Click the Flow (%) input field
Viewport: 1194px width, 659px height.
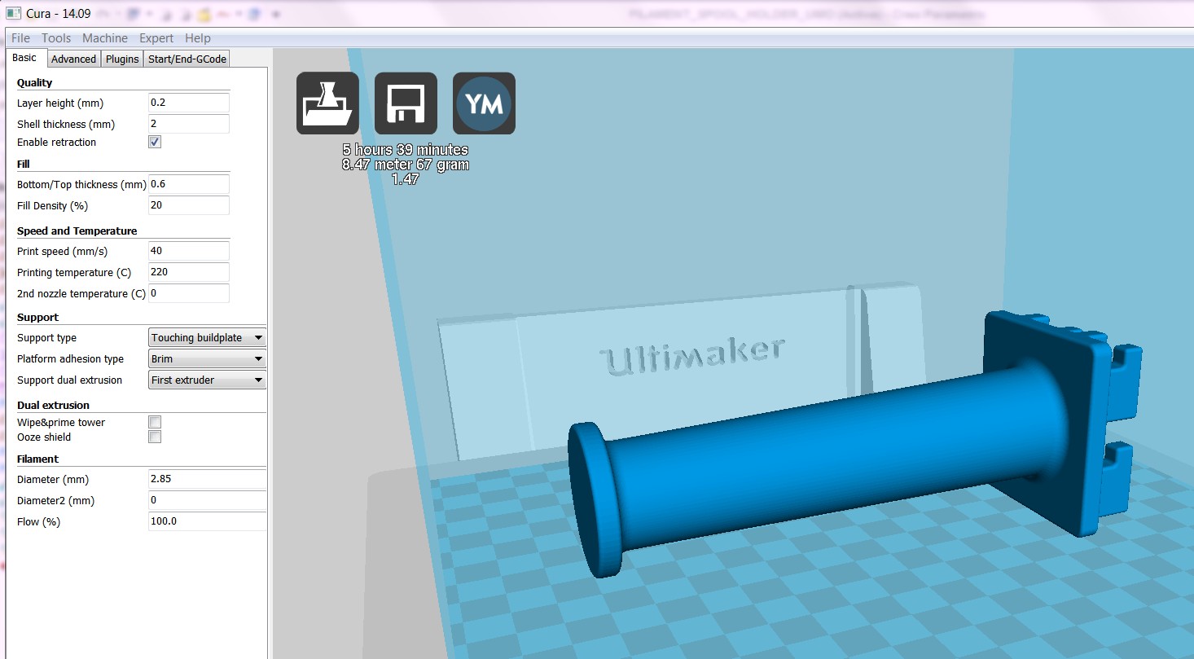click(x=208, y=521)
